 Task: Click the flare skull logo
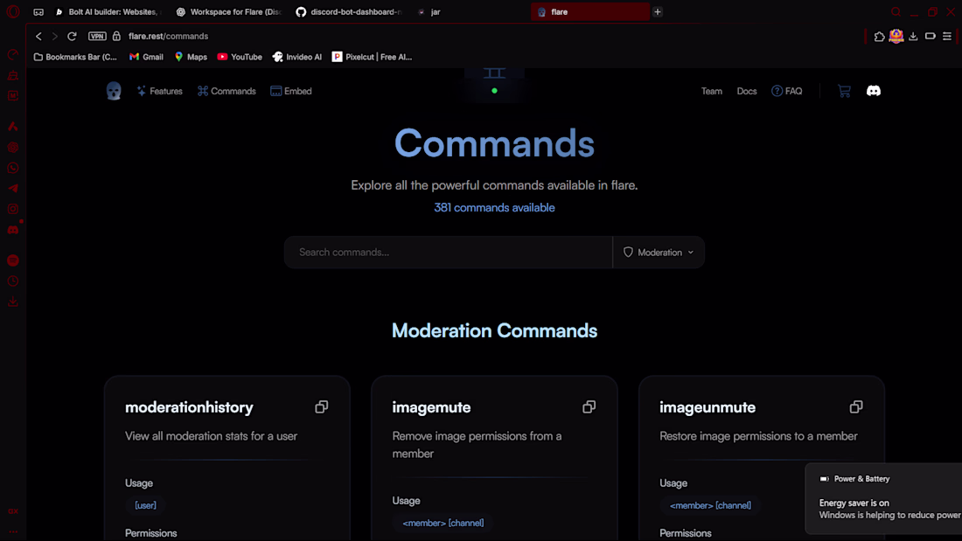click(x=114, y=91)
